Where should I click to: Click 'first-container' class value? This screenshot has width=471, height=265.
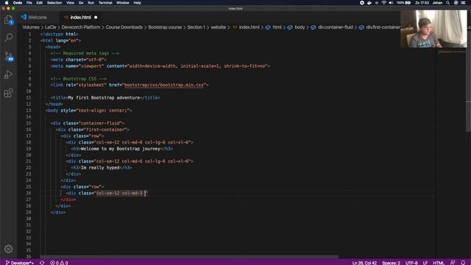pos(106,130)
